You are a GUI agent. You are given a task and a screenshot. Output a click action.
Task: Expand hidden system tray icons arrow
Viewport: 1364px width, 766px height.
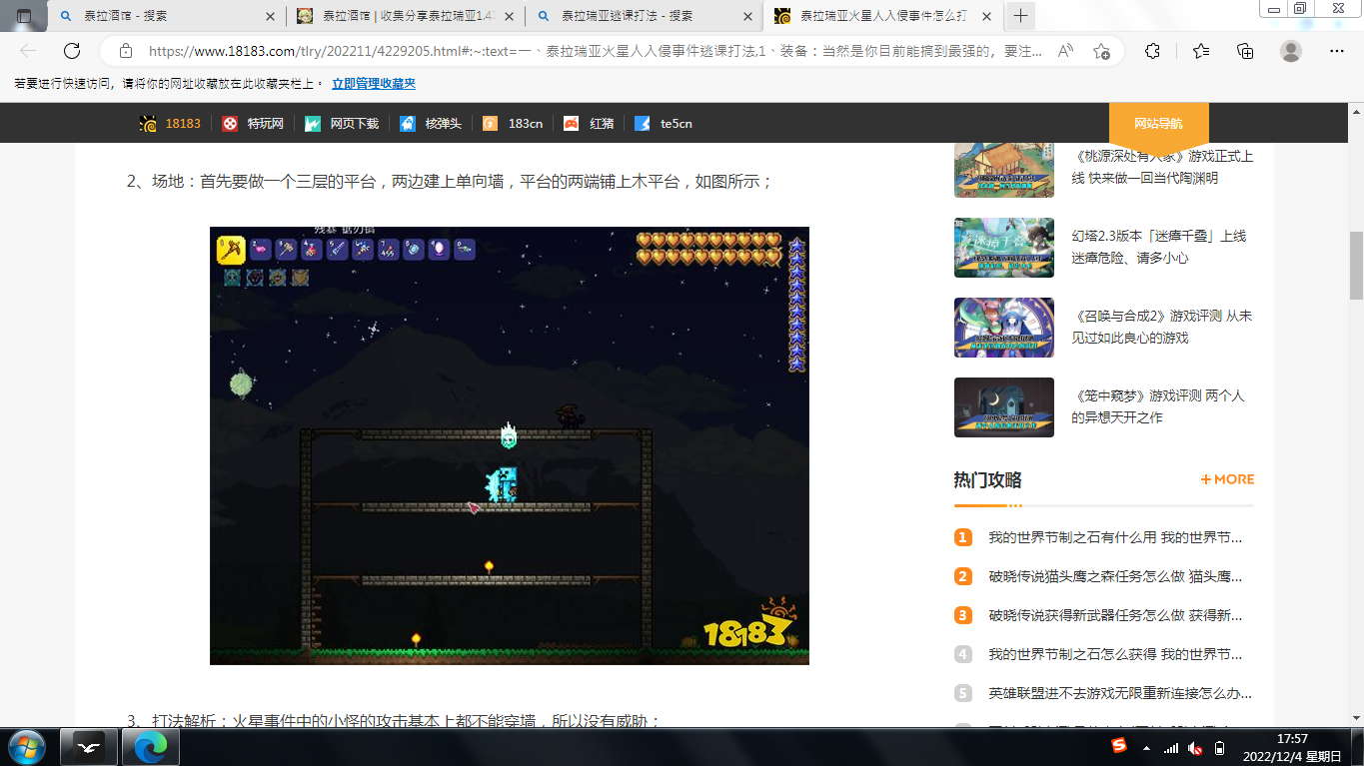[x=1145, y=747]
